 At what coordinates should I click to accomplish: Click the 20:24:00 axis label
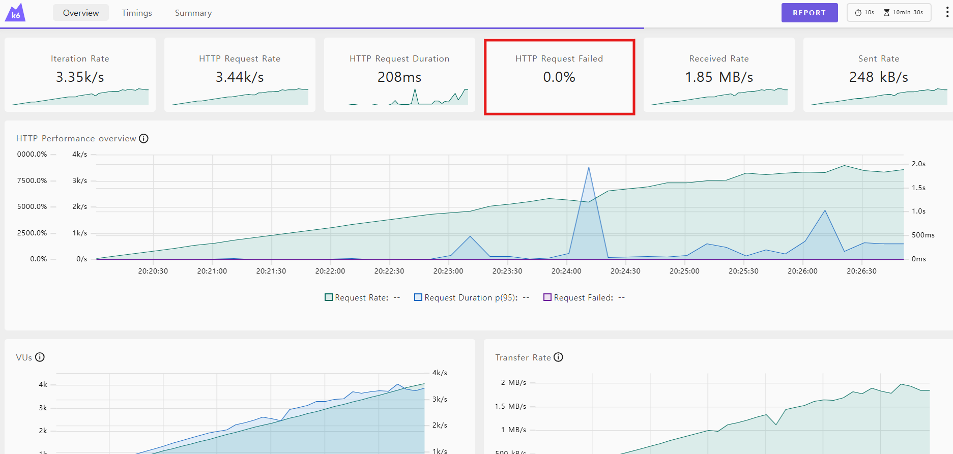tap(566, 271)
